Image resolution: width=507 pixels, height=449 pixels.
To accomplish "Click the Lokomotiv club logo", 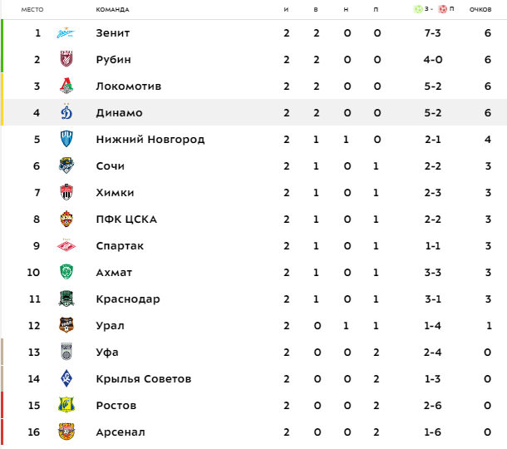I will click(66, 86).
